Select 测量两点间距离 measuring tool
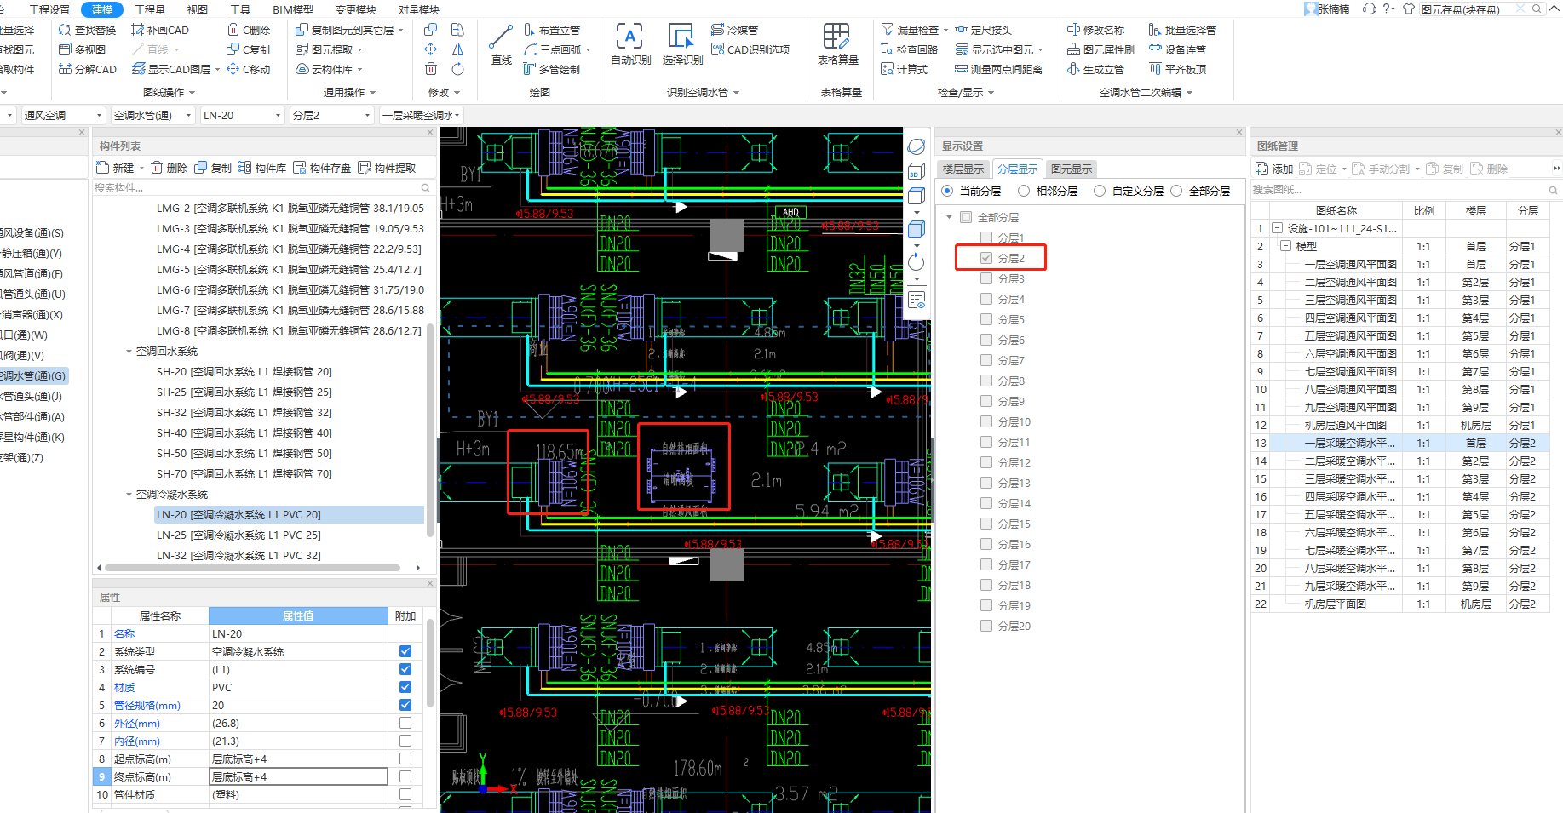This screenshot has height=813, width=1563. (999, 69)
